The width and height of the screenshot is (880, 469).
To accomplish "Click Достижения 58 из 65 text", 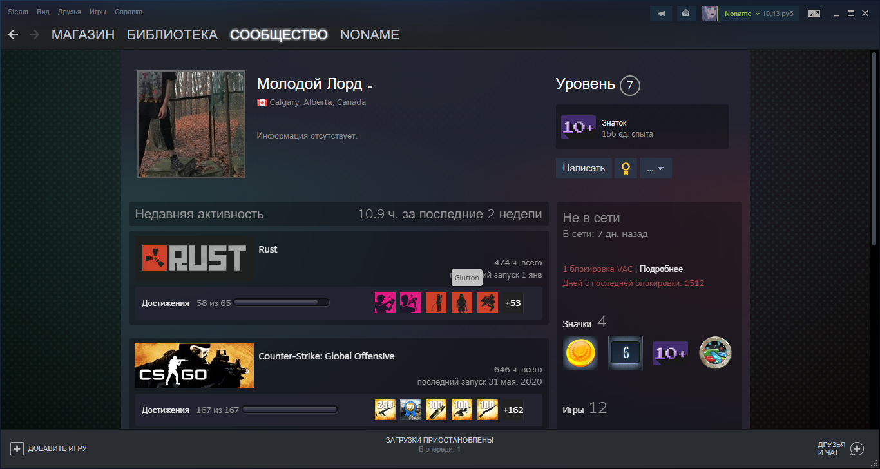I will tap(186, 303).
